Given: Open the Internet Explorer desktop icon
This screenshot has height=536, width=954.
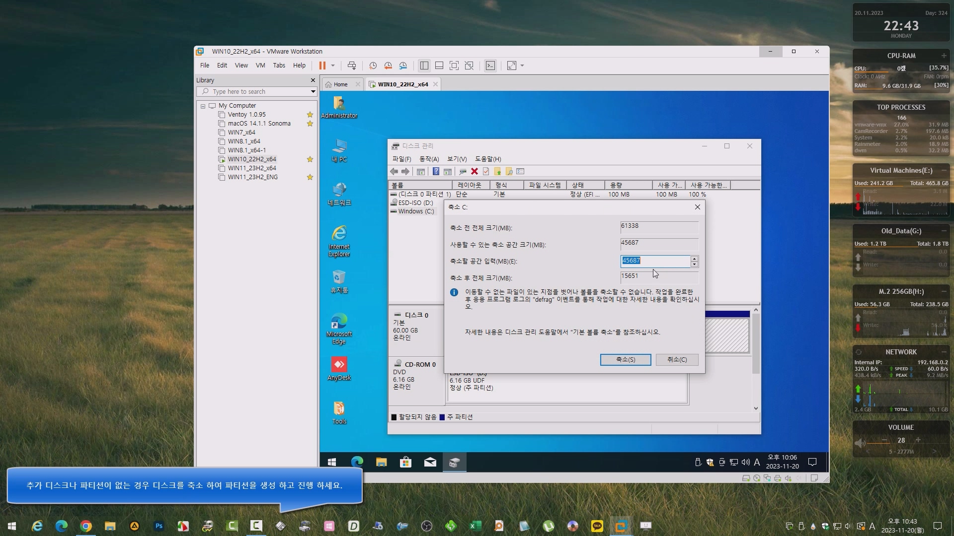Looking at the screenshot, I should click(x=339, y=241).
